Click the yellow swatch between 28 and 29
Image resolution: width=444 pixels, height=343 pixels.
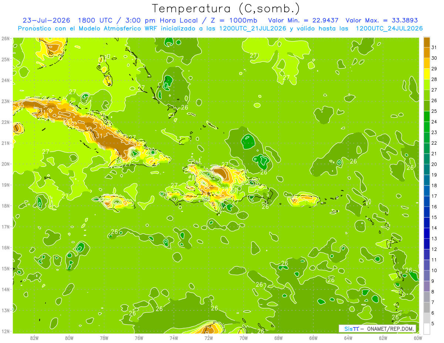(427, 74)
